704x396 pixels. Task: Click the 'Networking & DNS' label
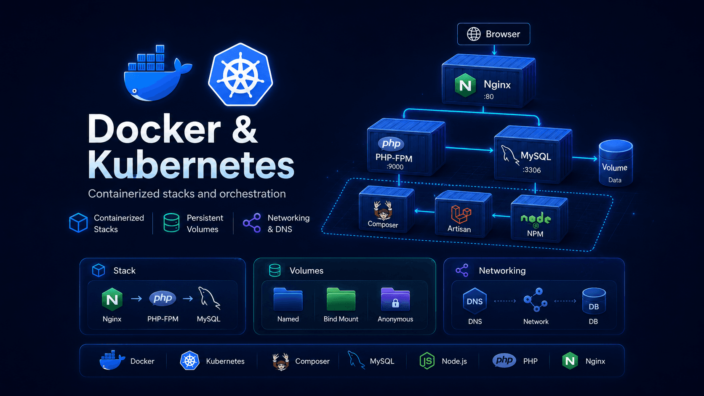coord(288,223)
